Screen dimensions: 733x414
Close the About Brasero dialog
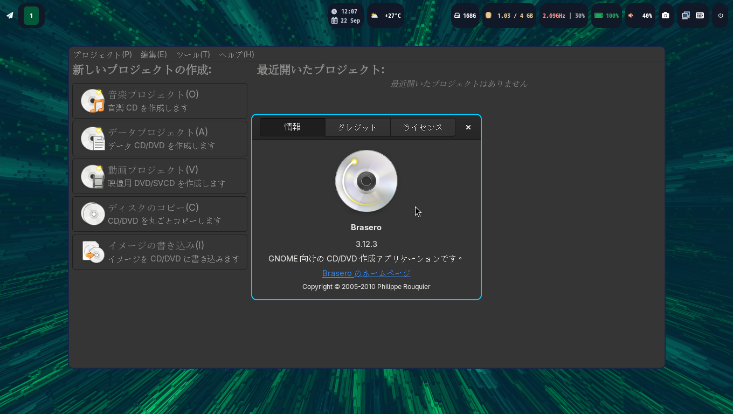(468, 127)
